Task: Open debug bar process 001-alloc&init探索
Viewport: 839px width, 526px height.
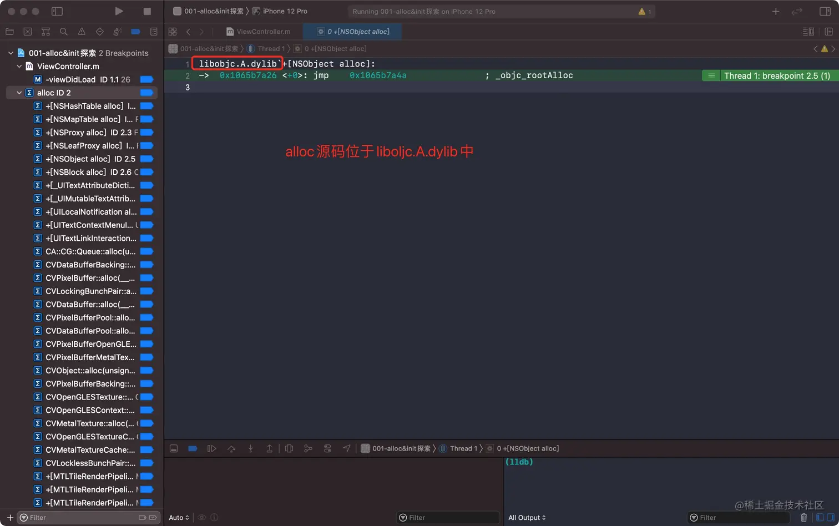Action: (396, 448)
